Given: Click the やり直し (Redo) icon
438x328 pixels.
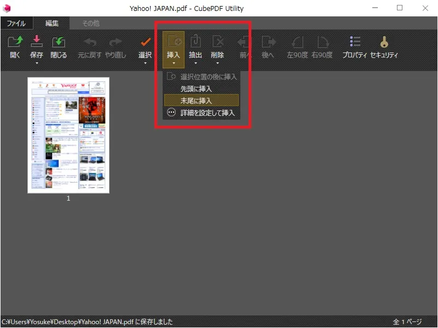Looking at the screenshot, I should point(116,42).
